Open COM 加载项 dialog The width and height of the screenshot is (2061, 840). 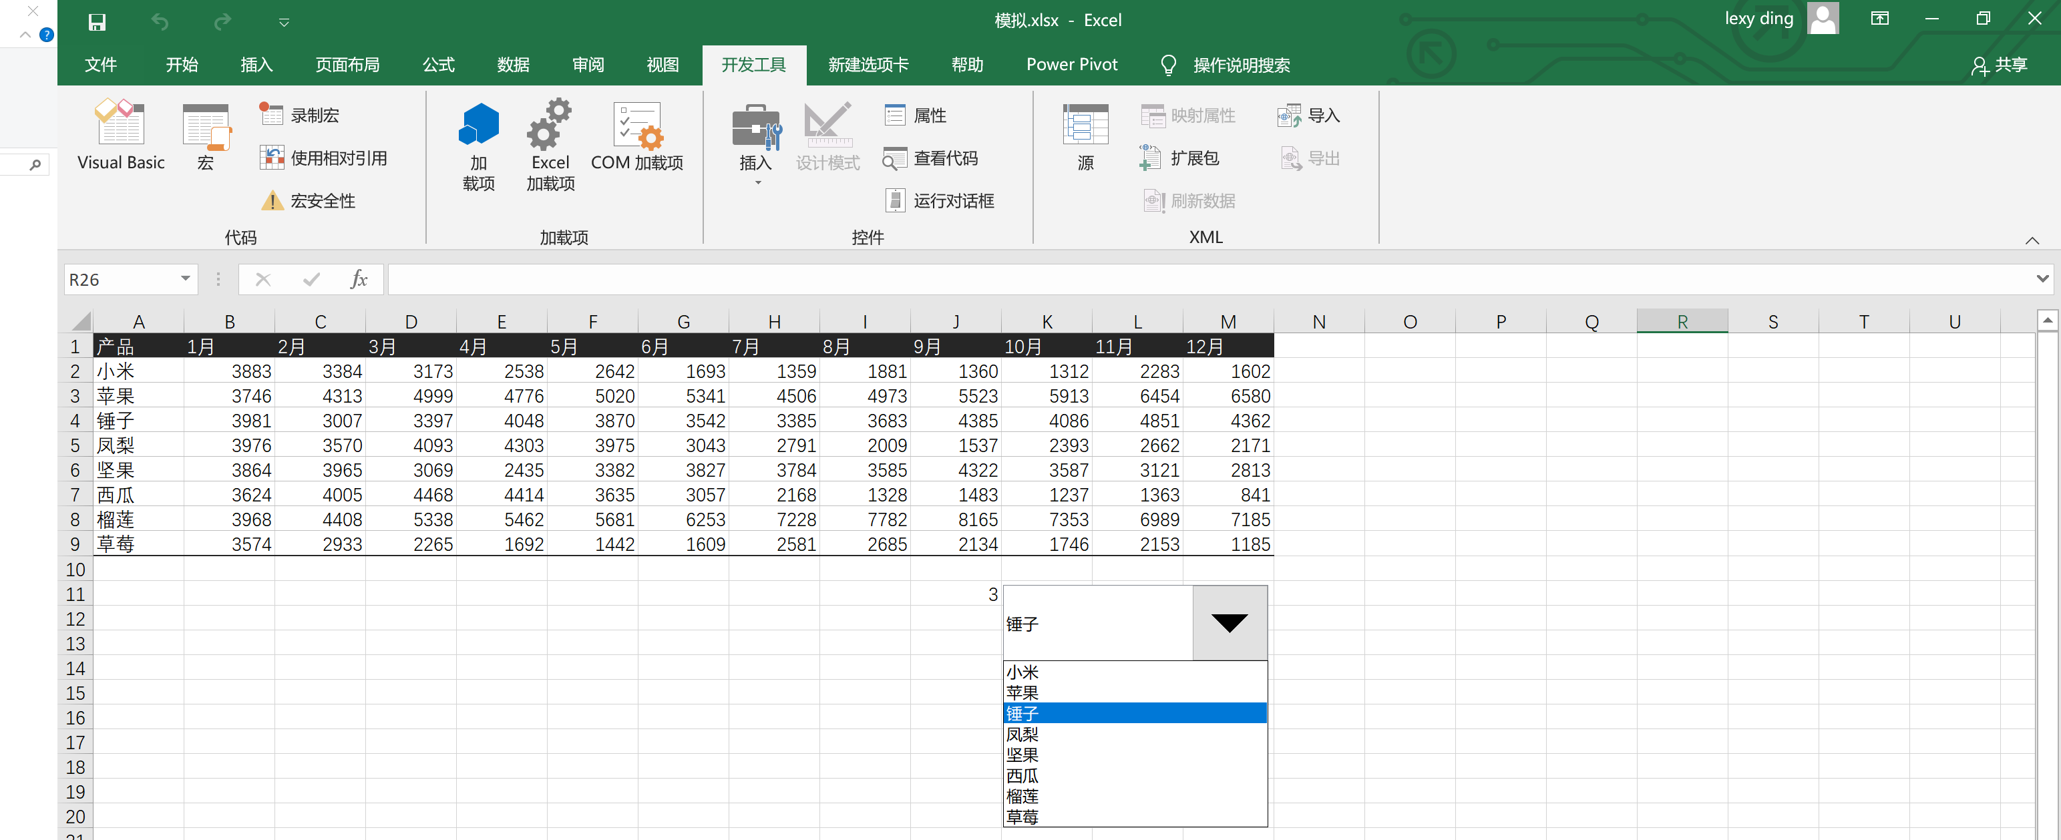point(637,136)
